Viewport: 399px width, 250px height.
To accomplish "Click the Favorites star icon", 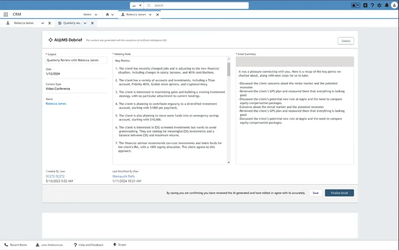I will (x=354, y=5).
